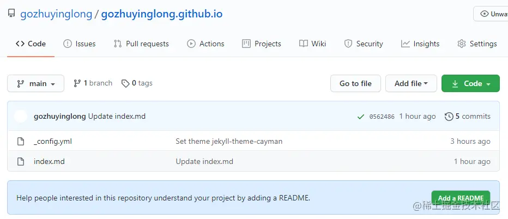Open the Actions tab

205,44
